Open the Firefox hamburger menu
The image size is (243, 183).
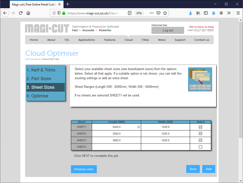[x=238, y=13]
